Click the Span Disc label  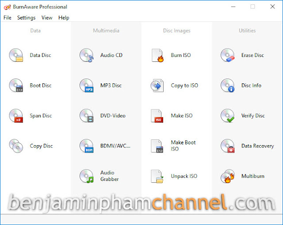tap(41, 116)
